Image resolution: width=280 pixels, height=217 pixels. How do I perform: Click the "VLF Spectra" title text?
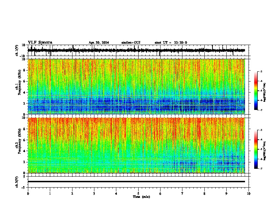(40, 43)
